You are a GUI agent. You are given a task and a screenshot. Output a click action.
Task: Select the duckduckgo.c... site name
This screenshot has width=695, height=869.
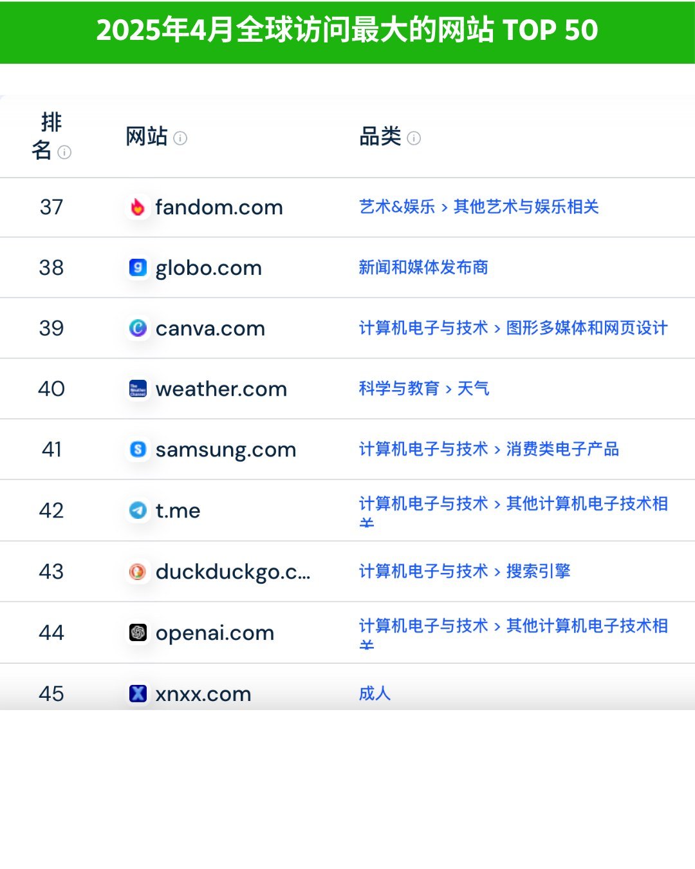coord(232,572)
